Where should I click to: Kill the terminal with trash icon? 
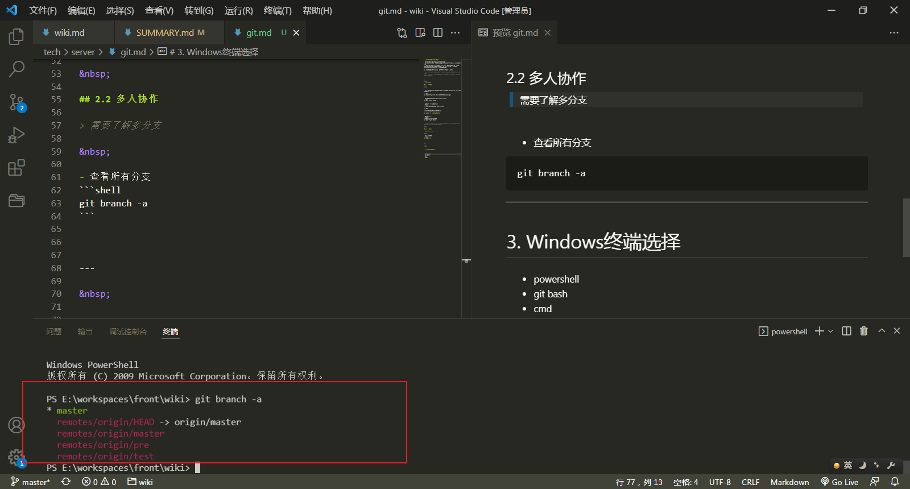(864, 331)
